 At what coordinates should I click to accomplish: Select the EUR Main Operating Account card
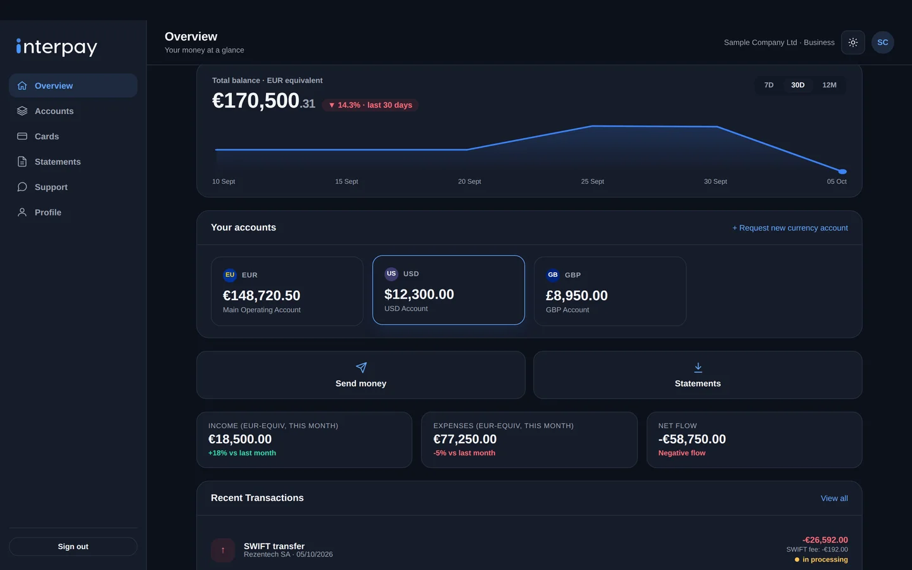[x=287, y=291]
